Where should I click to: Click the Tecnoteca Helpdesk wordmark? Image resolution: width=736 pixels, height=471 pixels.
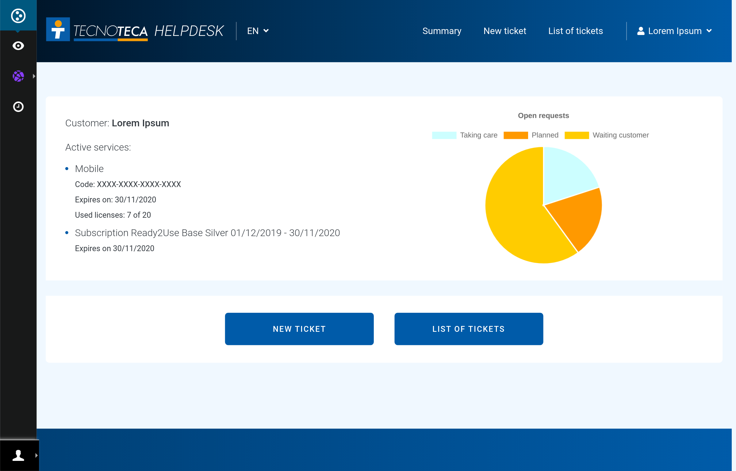click(149, 31)
